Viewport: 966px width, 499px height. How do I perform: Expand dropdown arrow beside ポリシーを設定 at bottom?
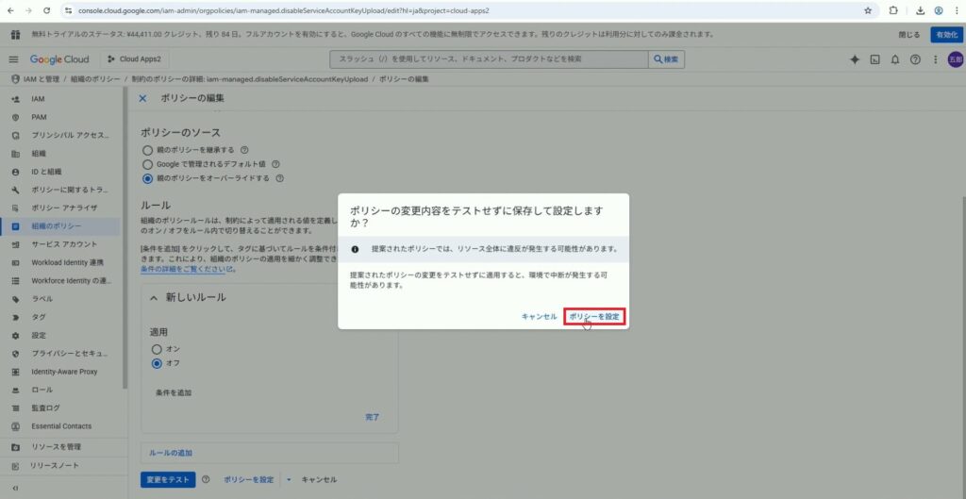288,479
